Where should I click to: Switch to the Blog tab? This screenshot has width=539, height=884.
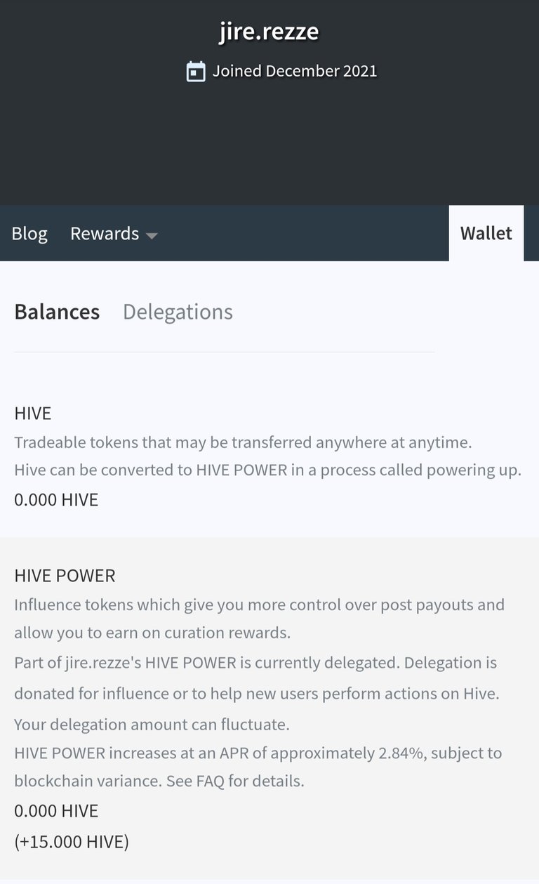click(x=29, y=233)
